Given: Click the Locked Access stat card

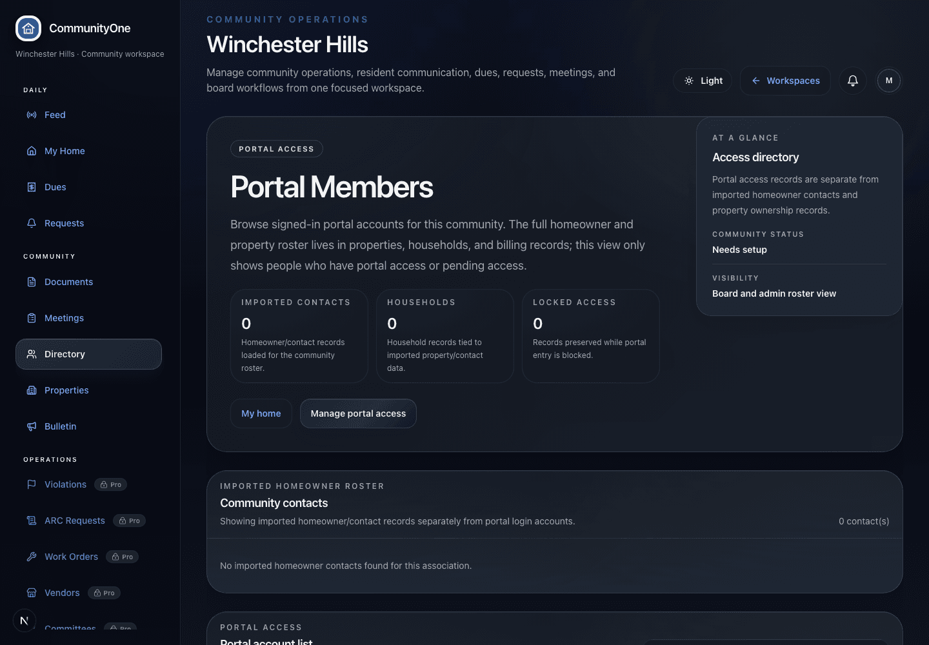Looking at the screenshot, I should coord(591,336).
